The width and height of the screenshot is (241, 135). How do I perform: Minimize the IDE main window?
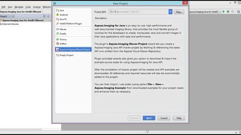click(x=230, y=3)
